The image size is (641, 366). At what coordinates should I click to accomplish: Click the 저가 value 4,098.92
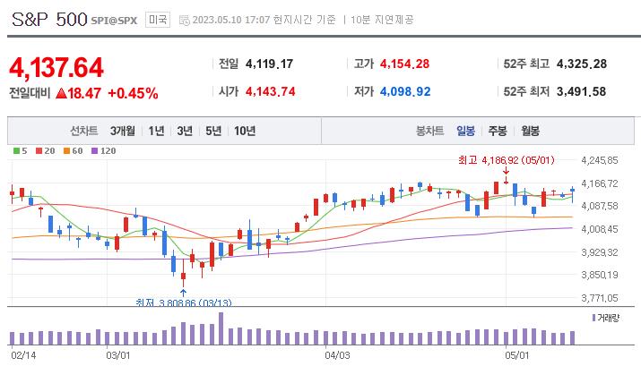coord(405,91)
